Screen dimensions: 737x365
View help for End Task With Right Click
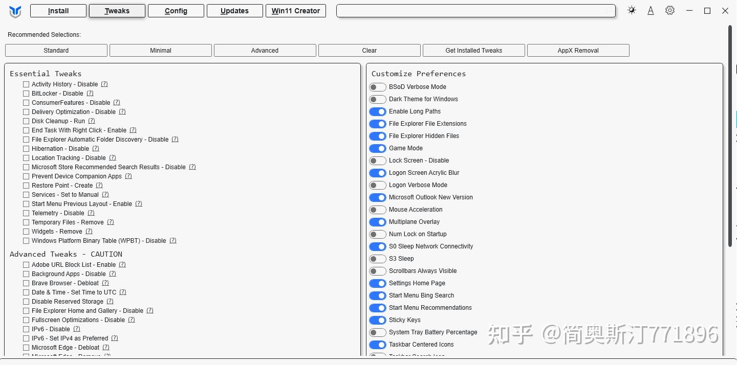(x=133, y=130)
